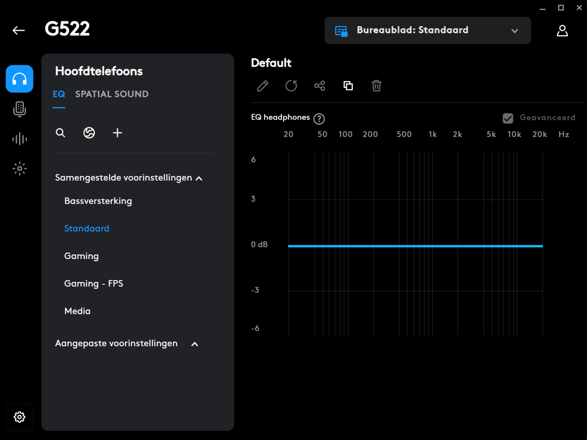Screen dimensions: 587x440
Task: Click the Default preset title
Action: tap(271, 63)
